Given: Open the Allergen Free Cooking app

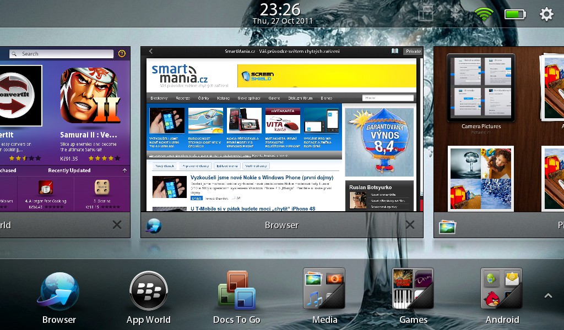Looking at the screenshot, I should 46,194.
